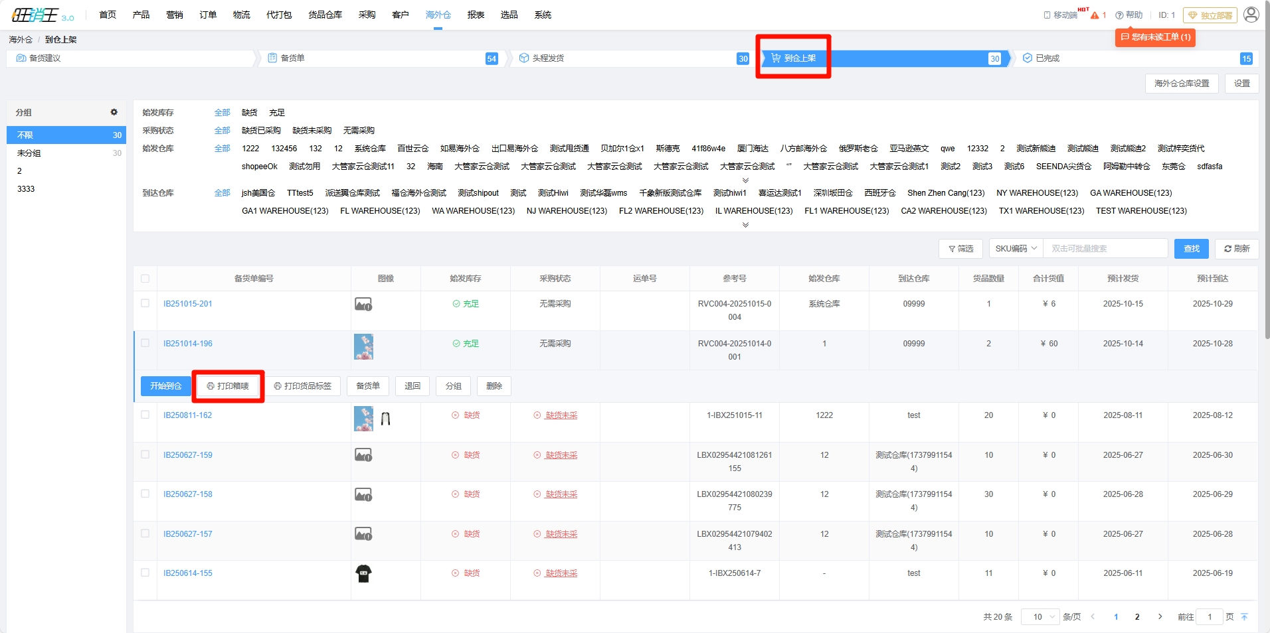Open the 筛选 filter button
Screen dimensions: 1270x633
tap(960, 249)
